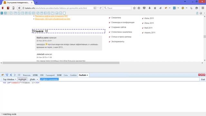
Task: Open the Статистика и аналитика link
Action: [x=122, y=32]
